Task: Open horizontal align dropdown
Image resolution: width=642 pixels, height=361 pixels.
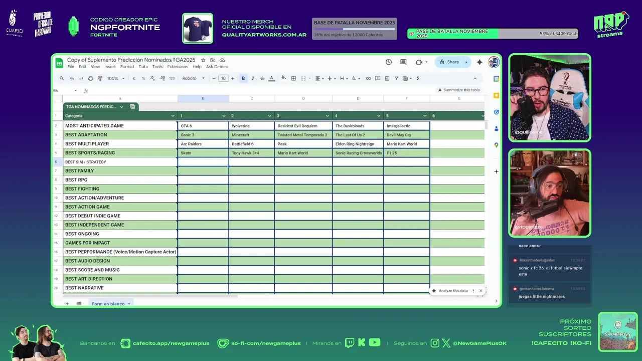Action: point(319,78)
